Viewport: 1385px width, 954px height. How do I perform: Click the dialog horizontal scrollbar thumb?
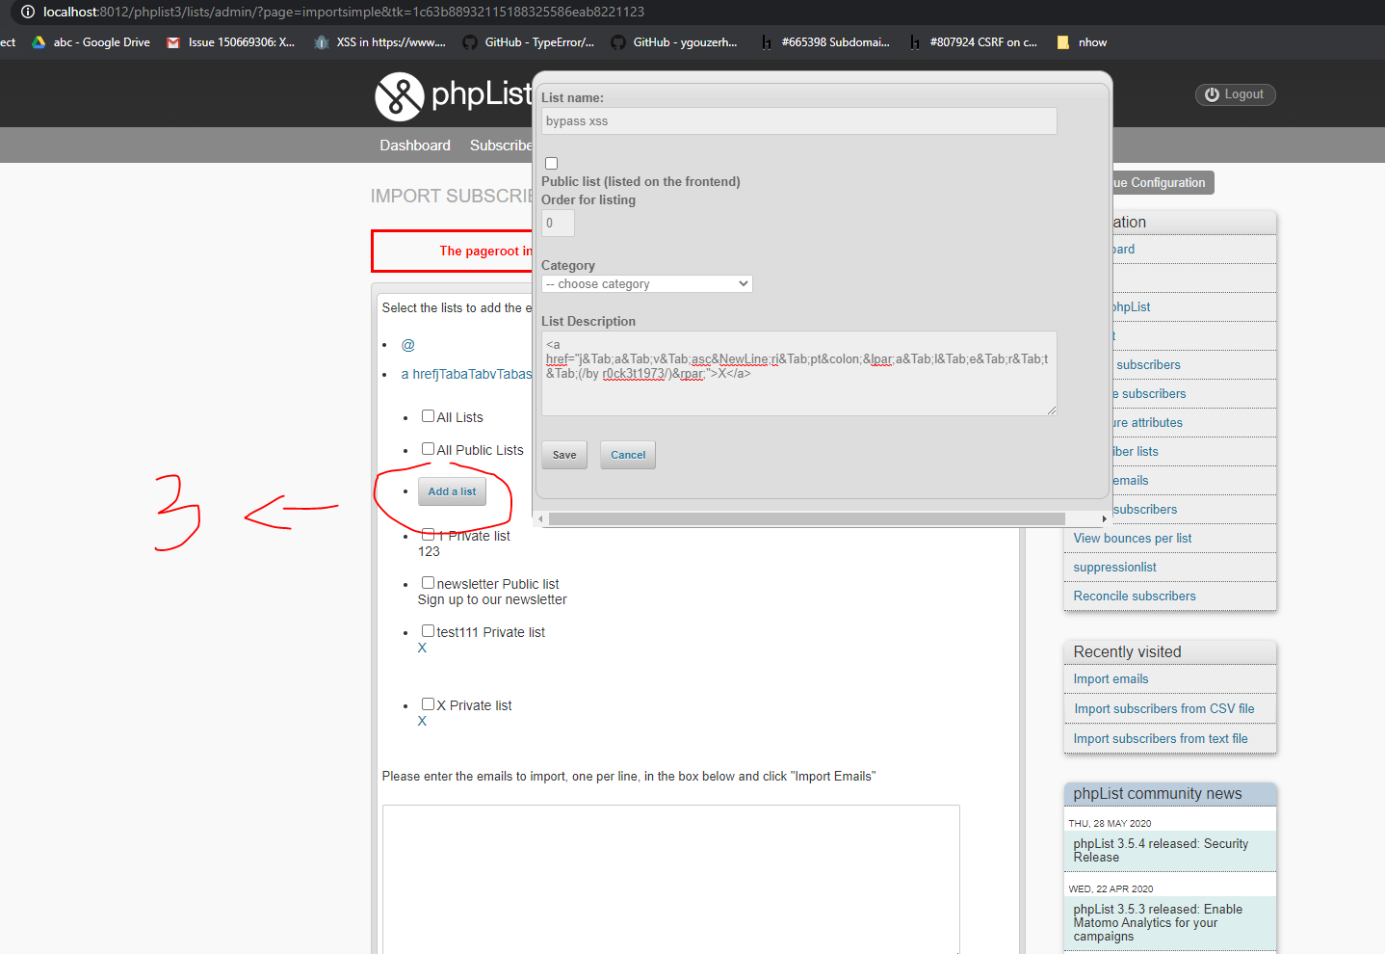pos(807,518)
